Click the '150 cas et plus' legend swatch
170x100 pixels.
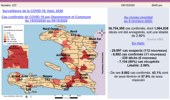(5, 41)
